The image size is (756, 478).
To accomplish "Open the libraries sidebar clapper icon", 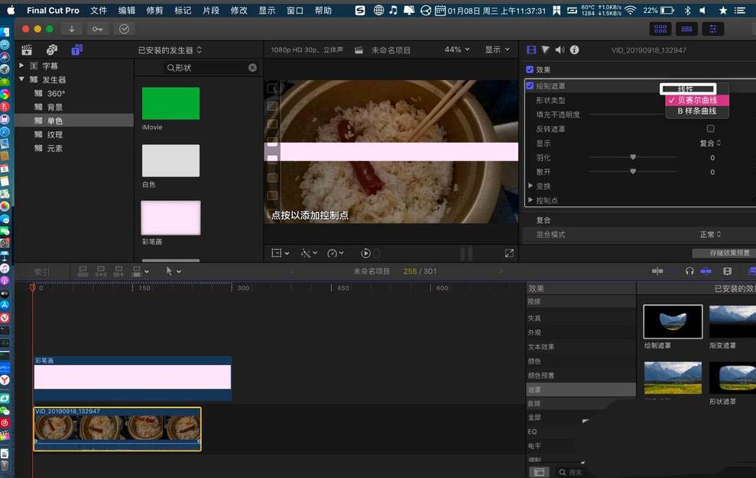I will click(27, 50).
